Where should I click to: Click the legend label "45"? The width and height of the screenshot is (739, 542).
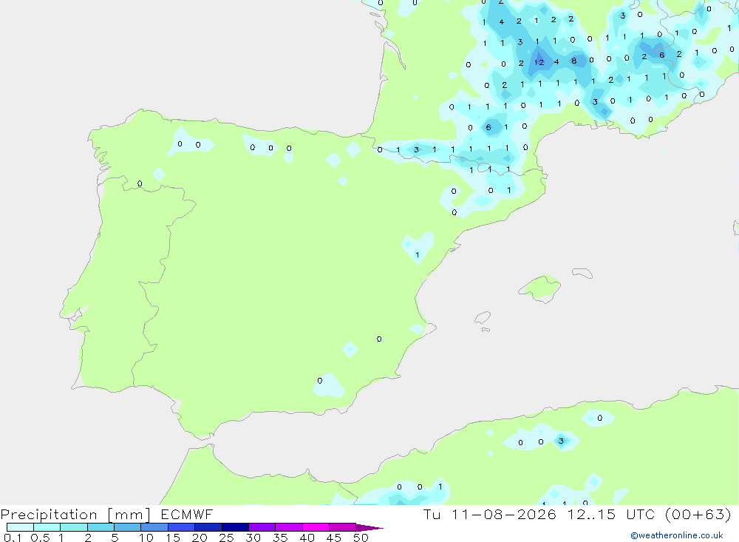(334, 538)
